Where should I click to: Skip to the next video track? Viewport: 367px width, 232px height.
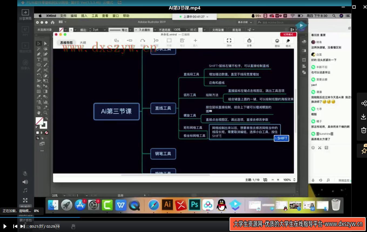click(22, 226)
